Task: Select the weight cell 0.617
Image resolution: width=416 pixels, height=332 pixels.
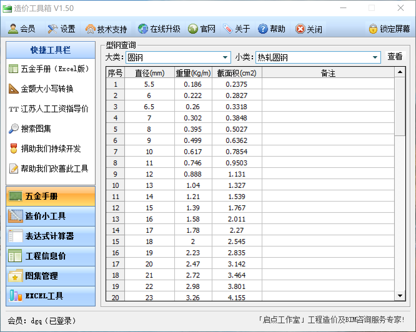Action: pyautogui.click(x=193, y=152)
